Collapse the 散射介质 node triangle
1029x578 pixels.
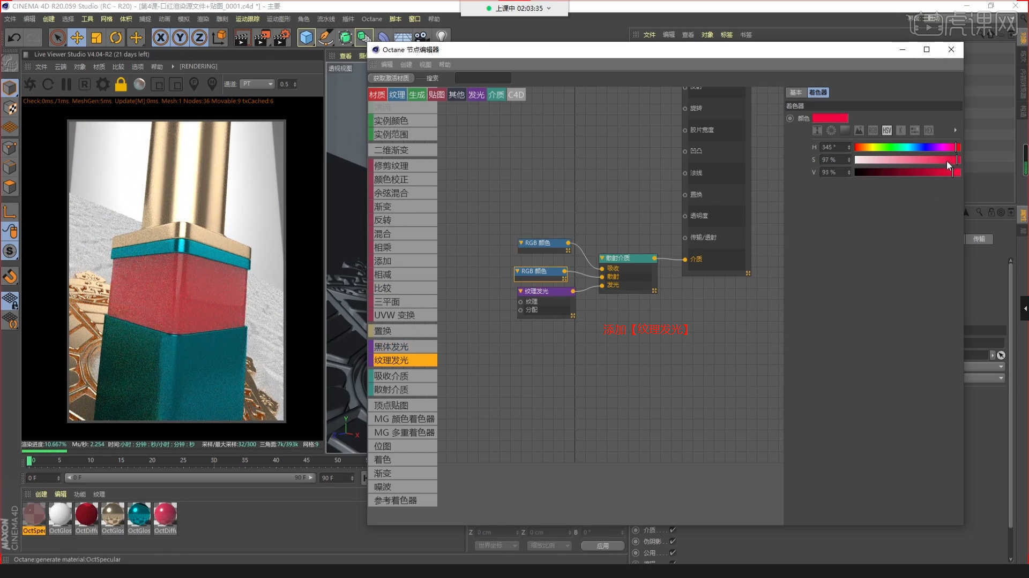coord(602,258)
